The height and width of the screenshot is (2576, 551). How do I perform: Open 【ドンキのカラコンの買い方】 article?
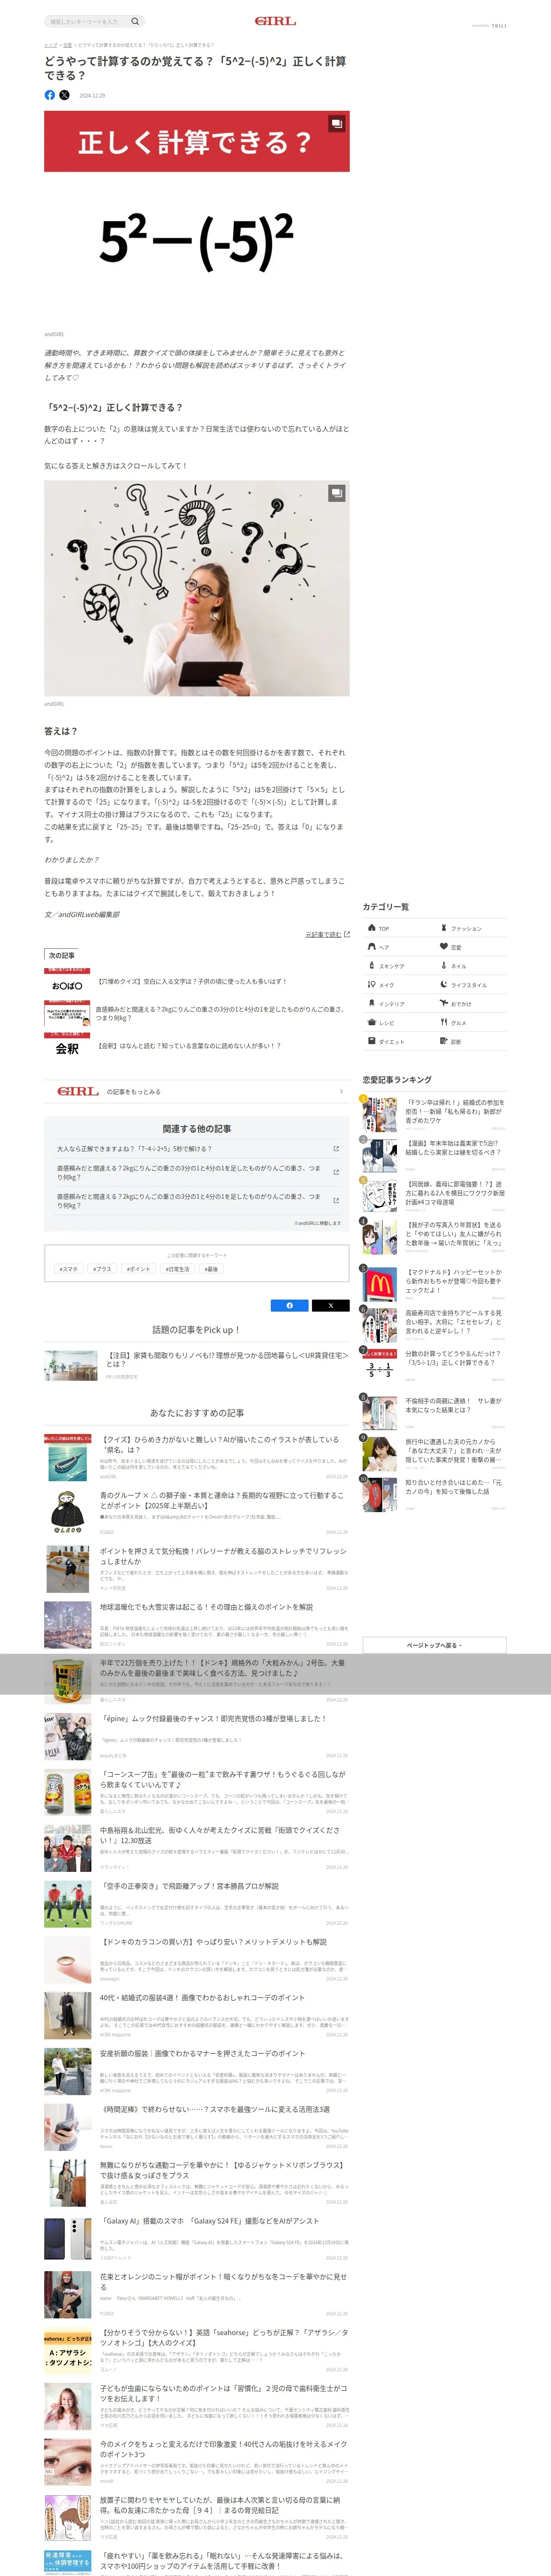(x=213, y=1942)
